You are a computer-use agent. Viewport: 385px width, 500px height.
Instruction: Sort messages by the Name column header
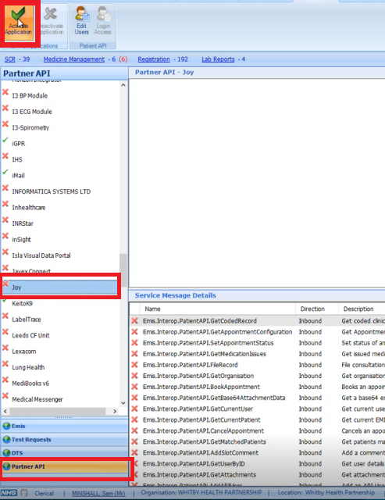[217, 309]
